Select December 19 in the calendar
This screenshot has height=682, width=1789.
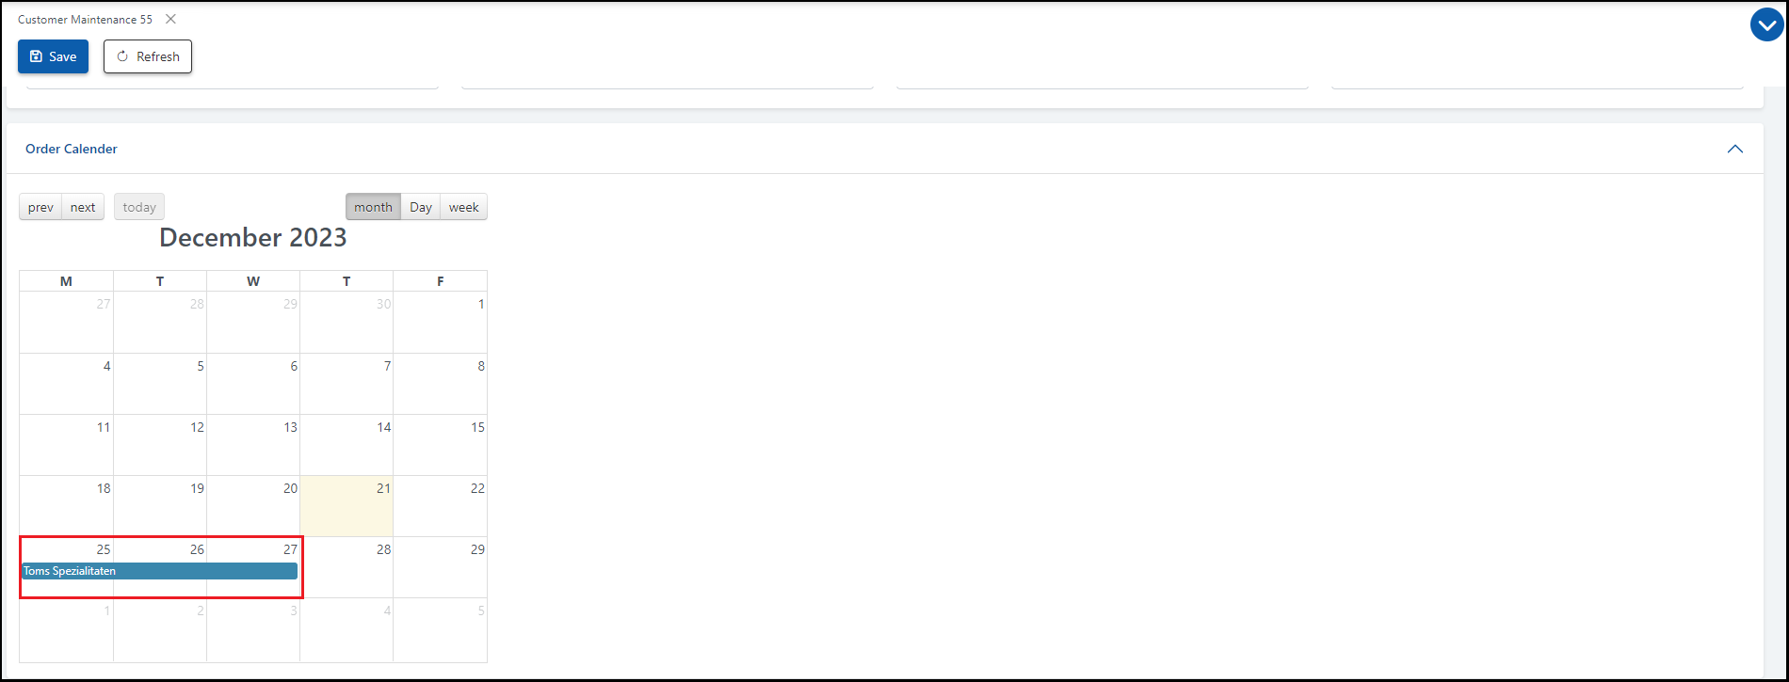click(160, 508)
